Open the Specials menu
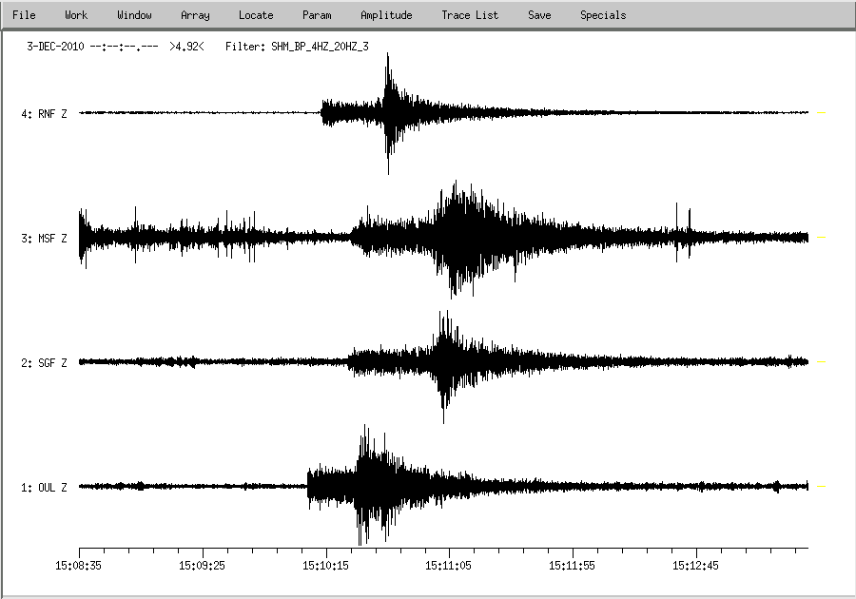Image resolution: width=856 pixels, height=599 pixels. (x=603, y=15)
